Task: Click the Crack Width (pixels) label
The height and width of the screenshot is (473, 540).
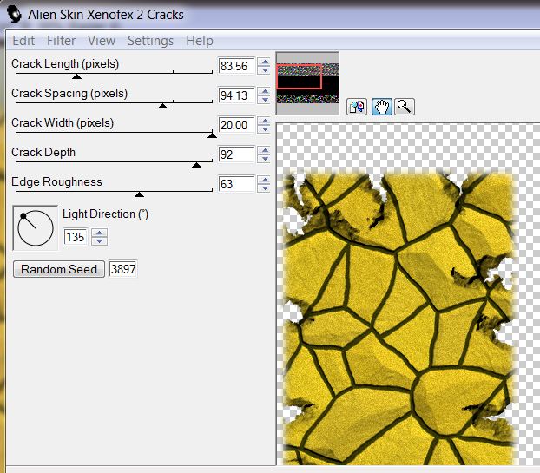Action: click(63, 123)
